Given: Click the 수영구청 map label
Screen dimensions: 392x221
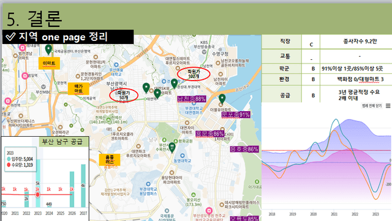Looking at the screenshot, I should coord(221,54).
